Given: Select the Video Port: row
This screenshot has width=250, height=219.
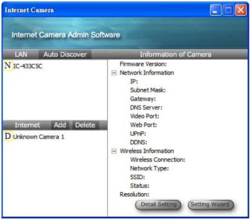Looking at the screenshot, I should tap(145, 116).
